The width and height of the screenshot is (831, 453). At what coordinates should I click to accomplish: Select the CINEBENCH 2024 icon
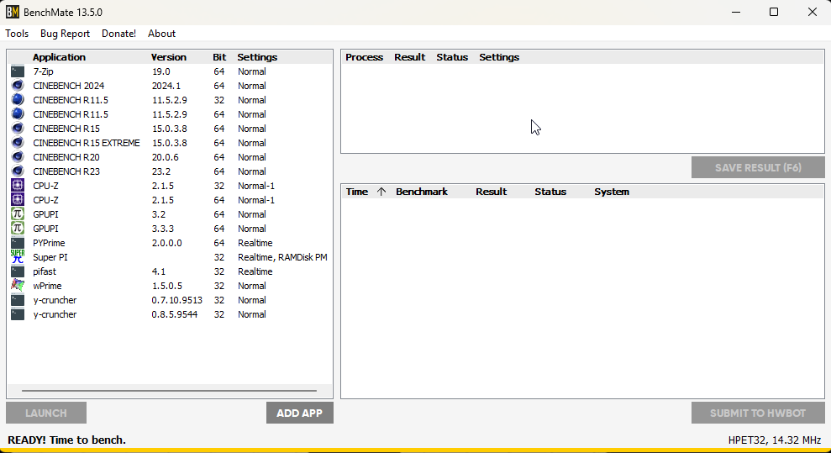point(18,86)
